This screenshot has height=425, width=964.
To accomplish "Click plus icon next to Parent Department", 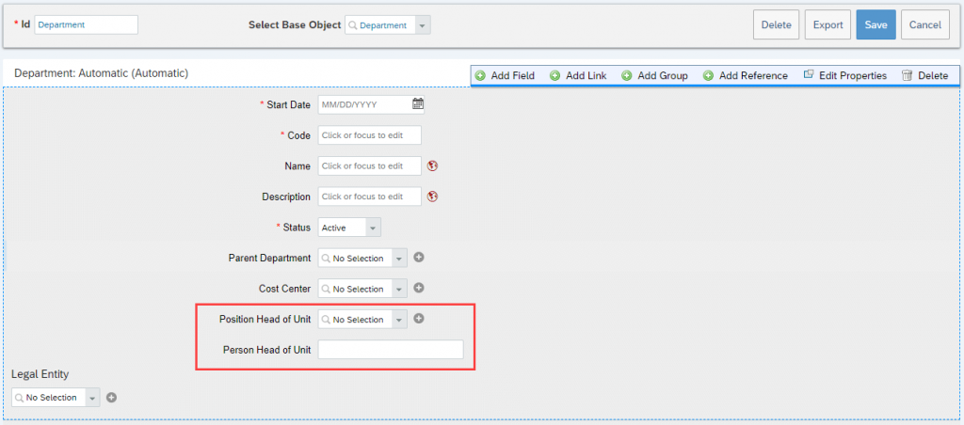I will [x=419, y=258].
